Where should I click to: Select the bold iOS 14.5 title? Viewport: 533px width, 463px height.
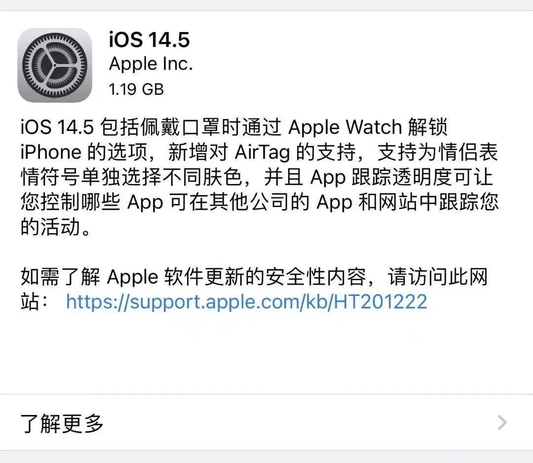pos(149,40)
